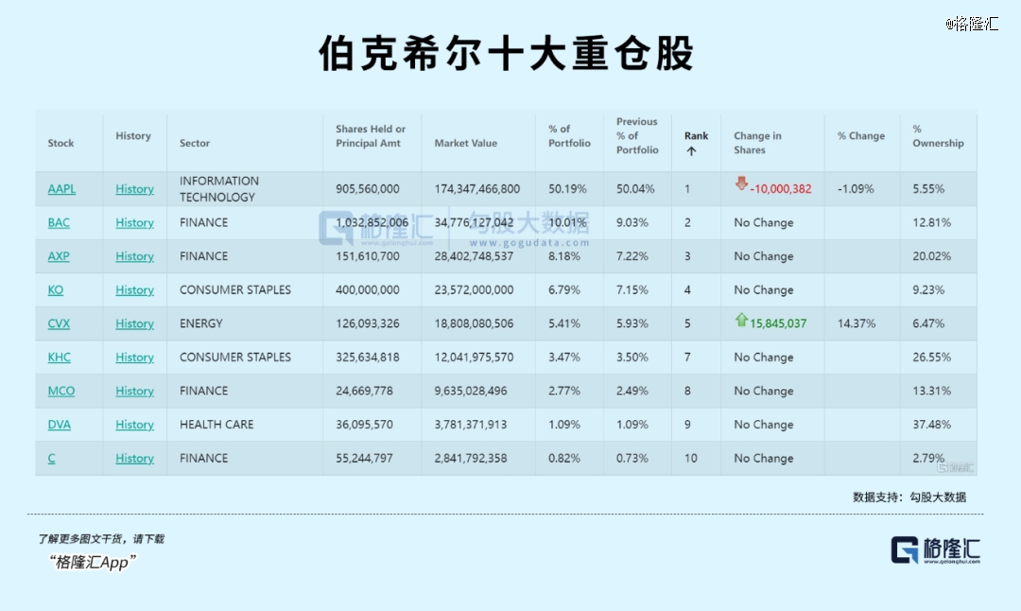View History for KO row
The width and height of the screenshot is (1021, 611).
135,289
